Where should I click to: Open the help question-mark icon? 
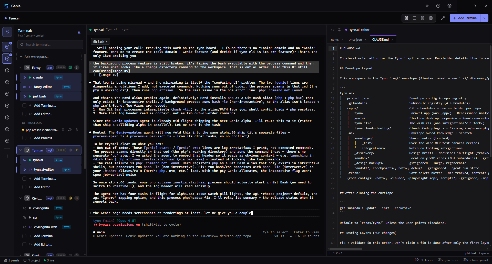pyautogui.click(x=438, y=6)
